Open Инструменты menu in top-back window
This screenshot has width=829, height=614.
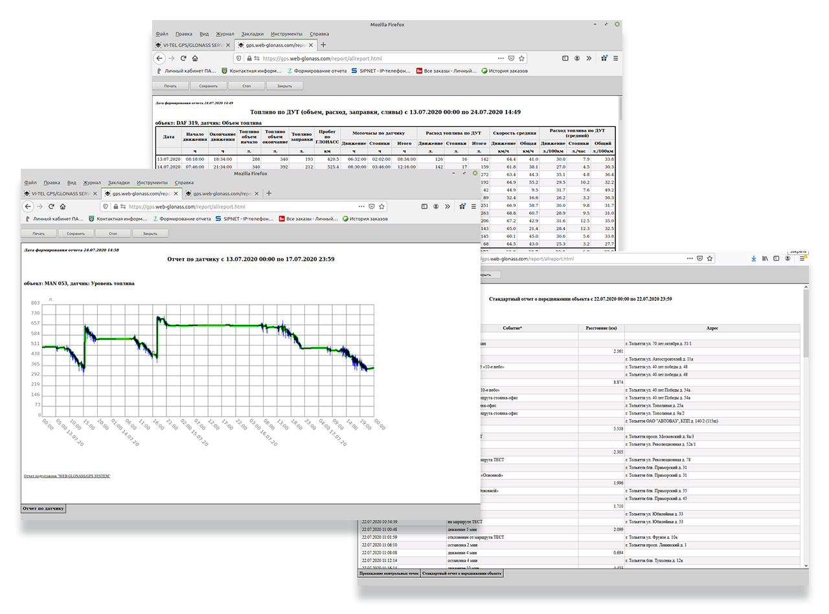(286, 34)
